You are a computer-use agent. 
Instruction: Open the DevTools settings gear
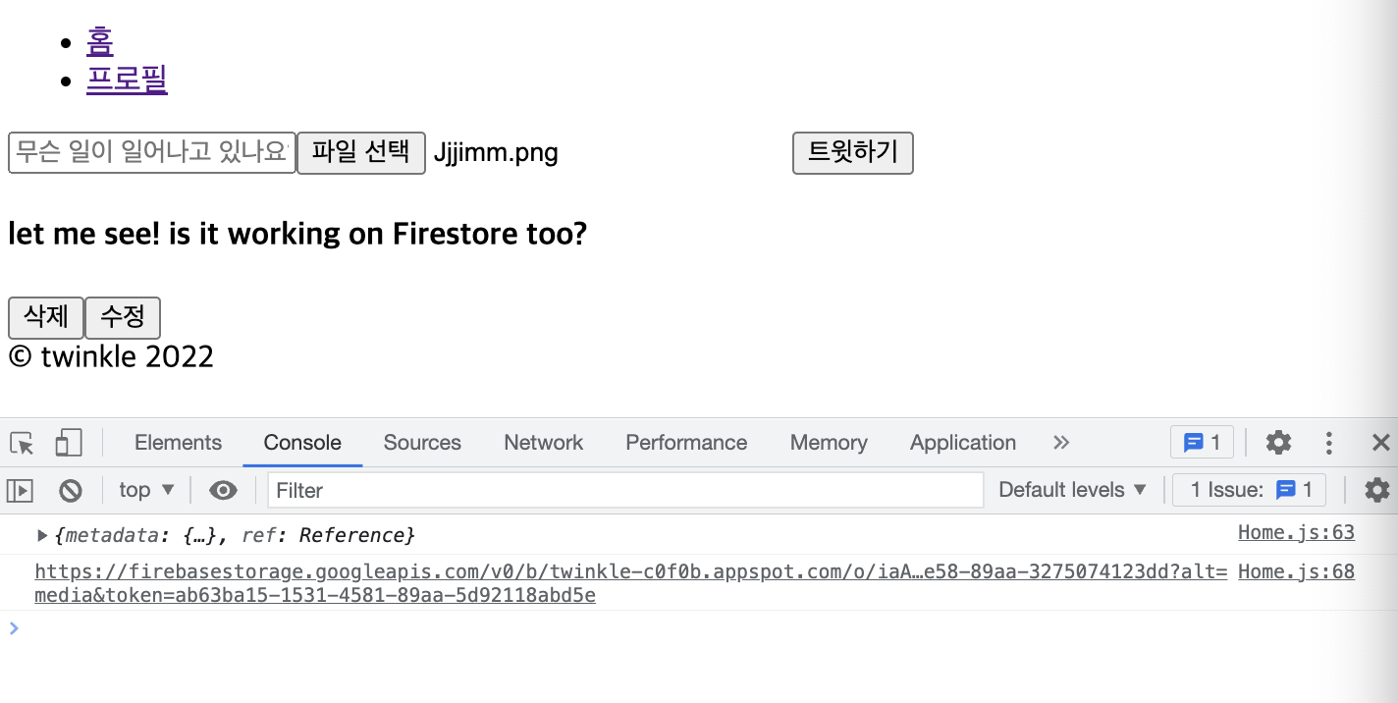(1278, 443)
